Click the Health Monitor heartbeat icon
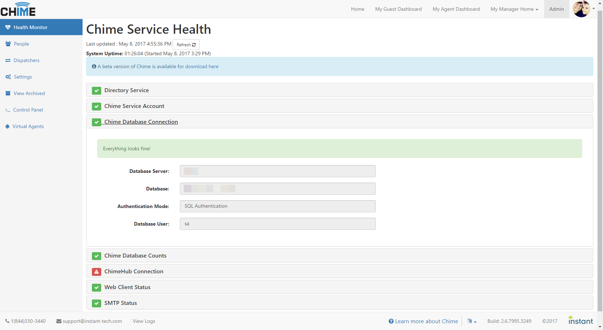603x330 pixels. coord(8,27)
